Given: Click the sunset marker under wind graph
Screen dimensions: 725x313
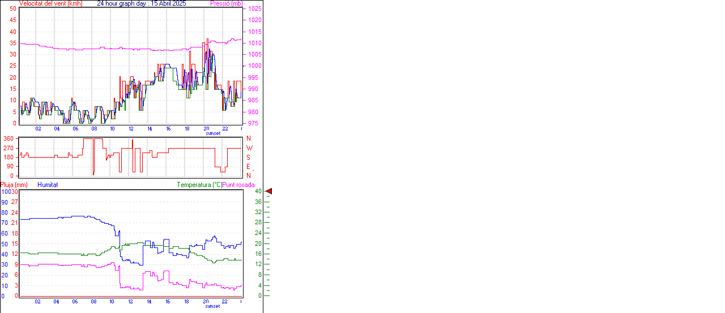Looking at the screenshot, I should pos(213,133).
